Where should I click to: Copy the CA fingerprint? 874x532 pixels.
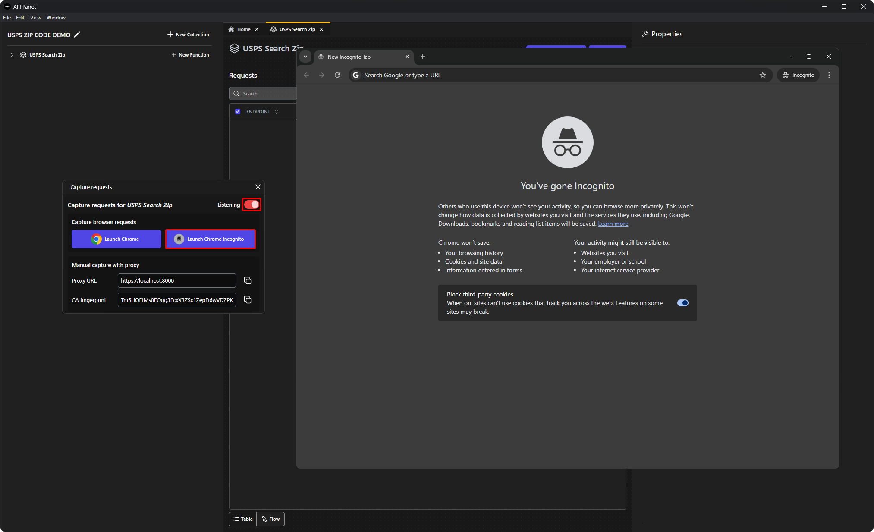248,300
